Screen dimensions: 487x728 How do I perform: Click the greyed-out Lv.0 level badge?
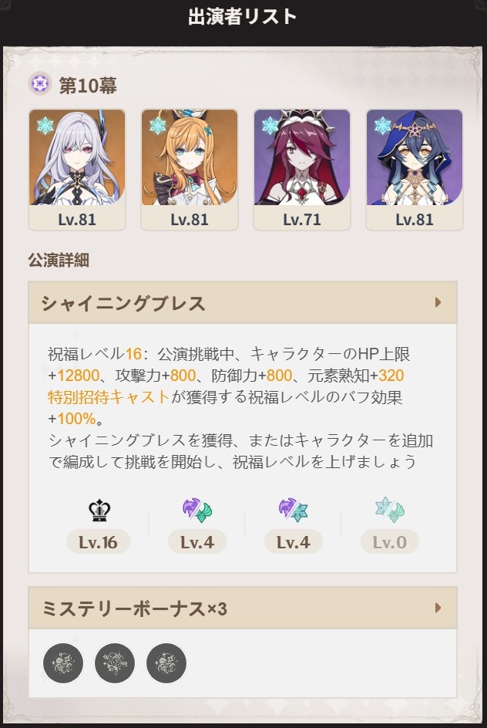point(390,542)
